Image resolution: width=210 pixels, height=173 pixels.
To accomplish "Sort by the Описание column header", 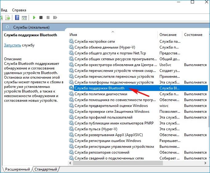I will coord(170,35).
